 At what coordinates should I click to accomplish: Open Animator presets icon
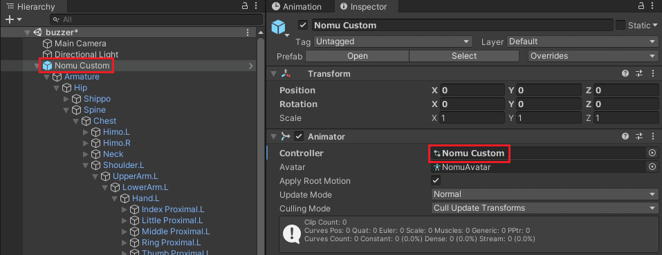tap(639, 136)
